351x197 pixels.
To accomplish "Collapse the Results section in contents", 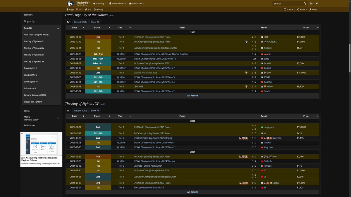I will coord(58,28).
